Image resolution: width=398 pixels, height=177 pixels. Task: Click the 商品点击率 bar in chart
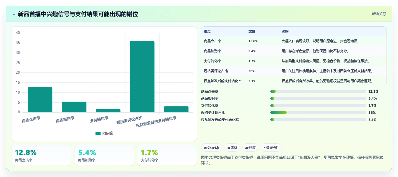tap(40, 100)
